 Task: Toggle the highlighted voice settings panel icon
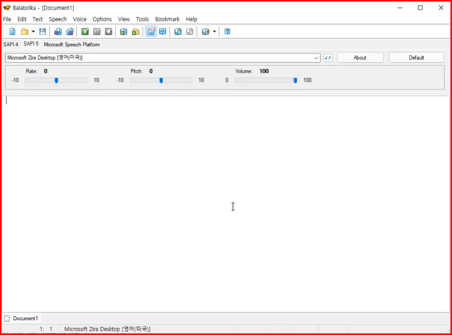pos(151,32)
